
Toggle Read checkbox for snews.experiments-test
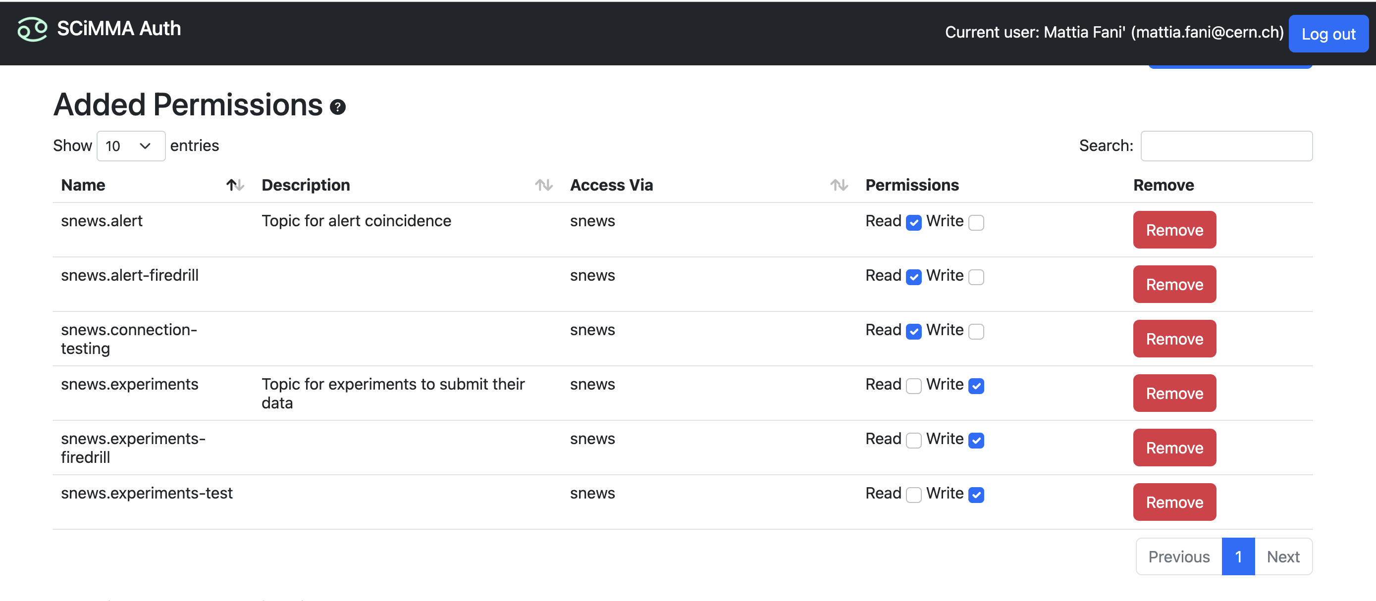(914, 495)
